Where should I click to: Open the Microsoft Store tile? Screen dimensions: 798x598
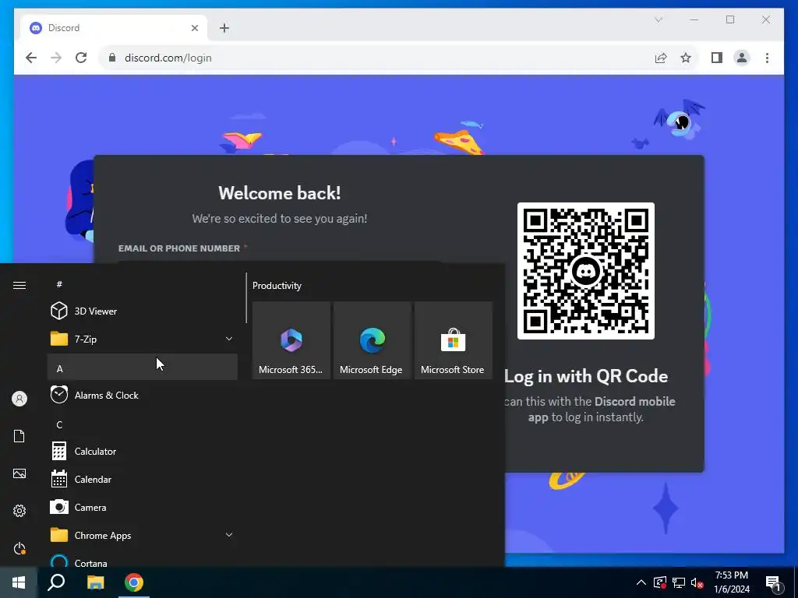453,340
